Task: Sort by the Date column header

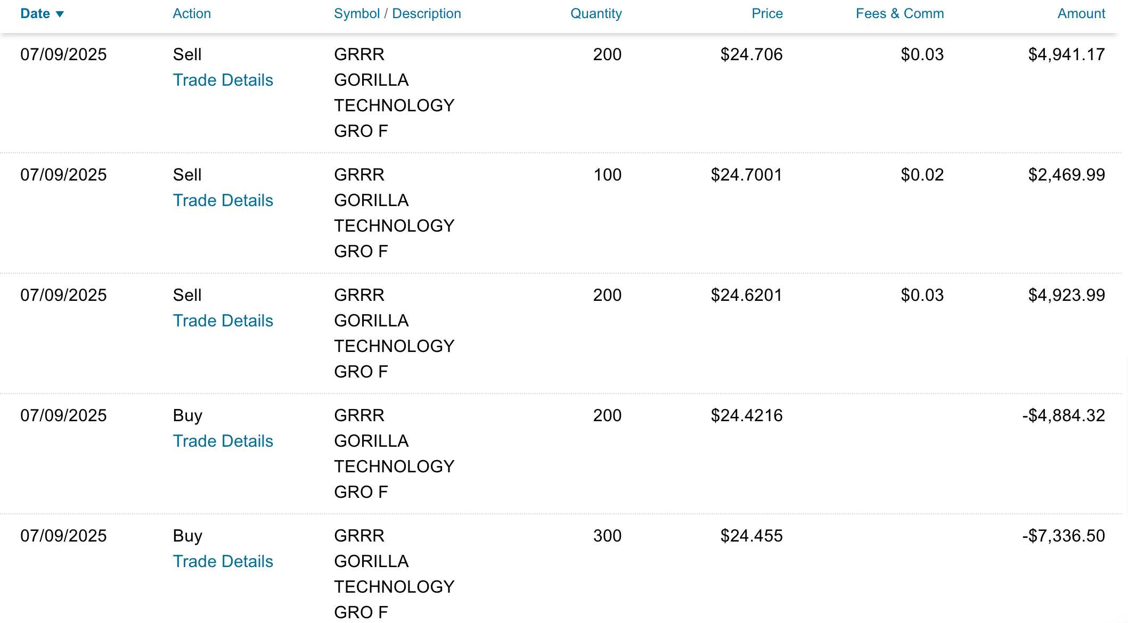Action: pyautogui.click(x=35, y=14)
